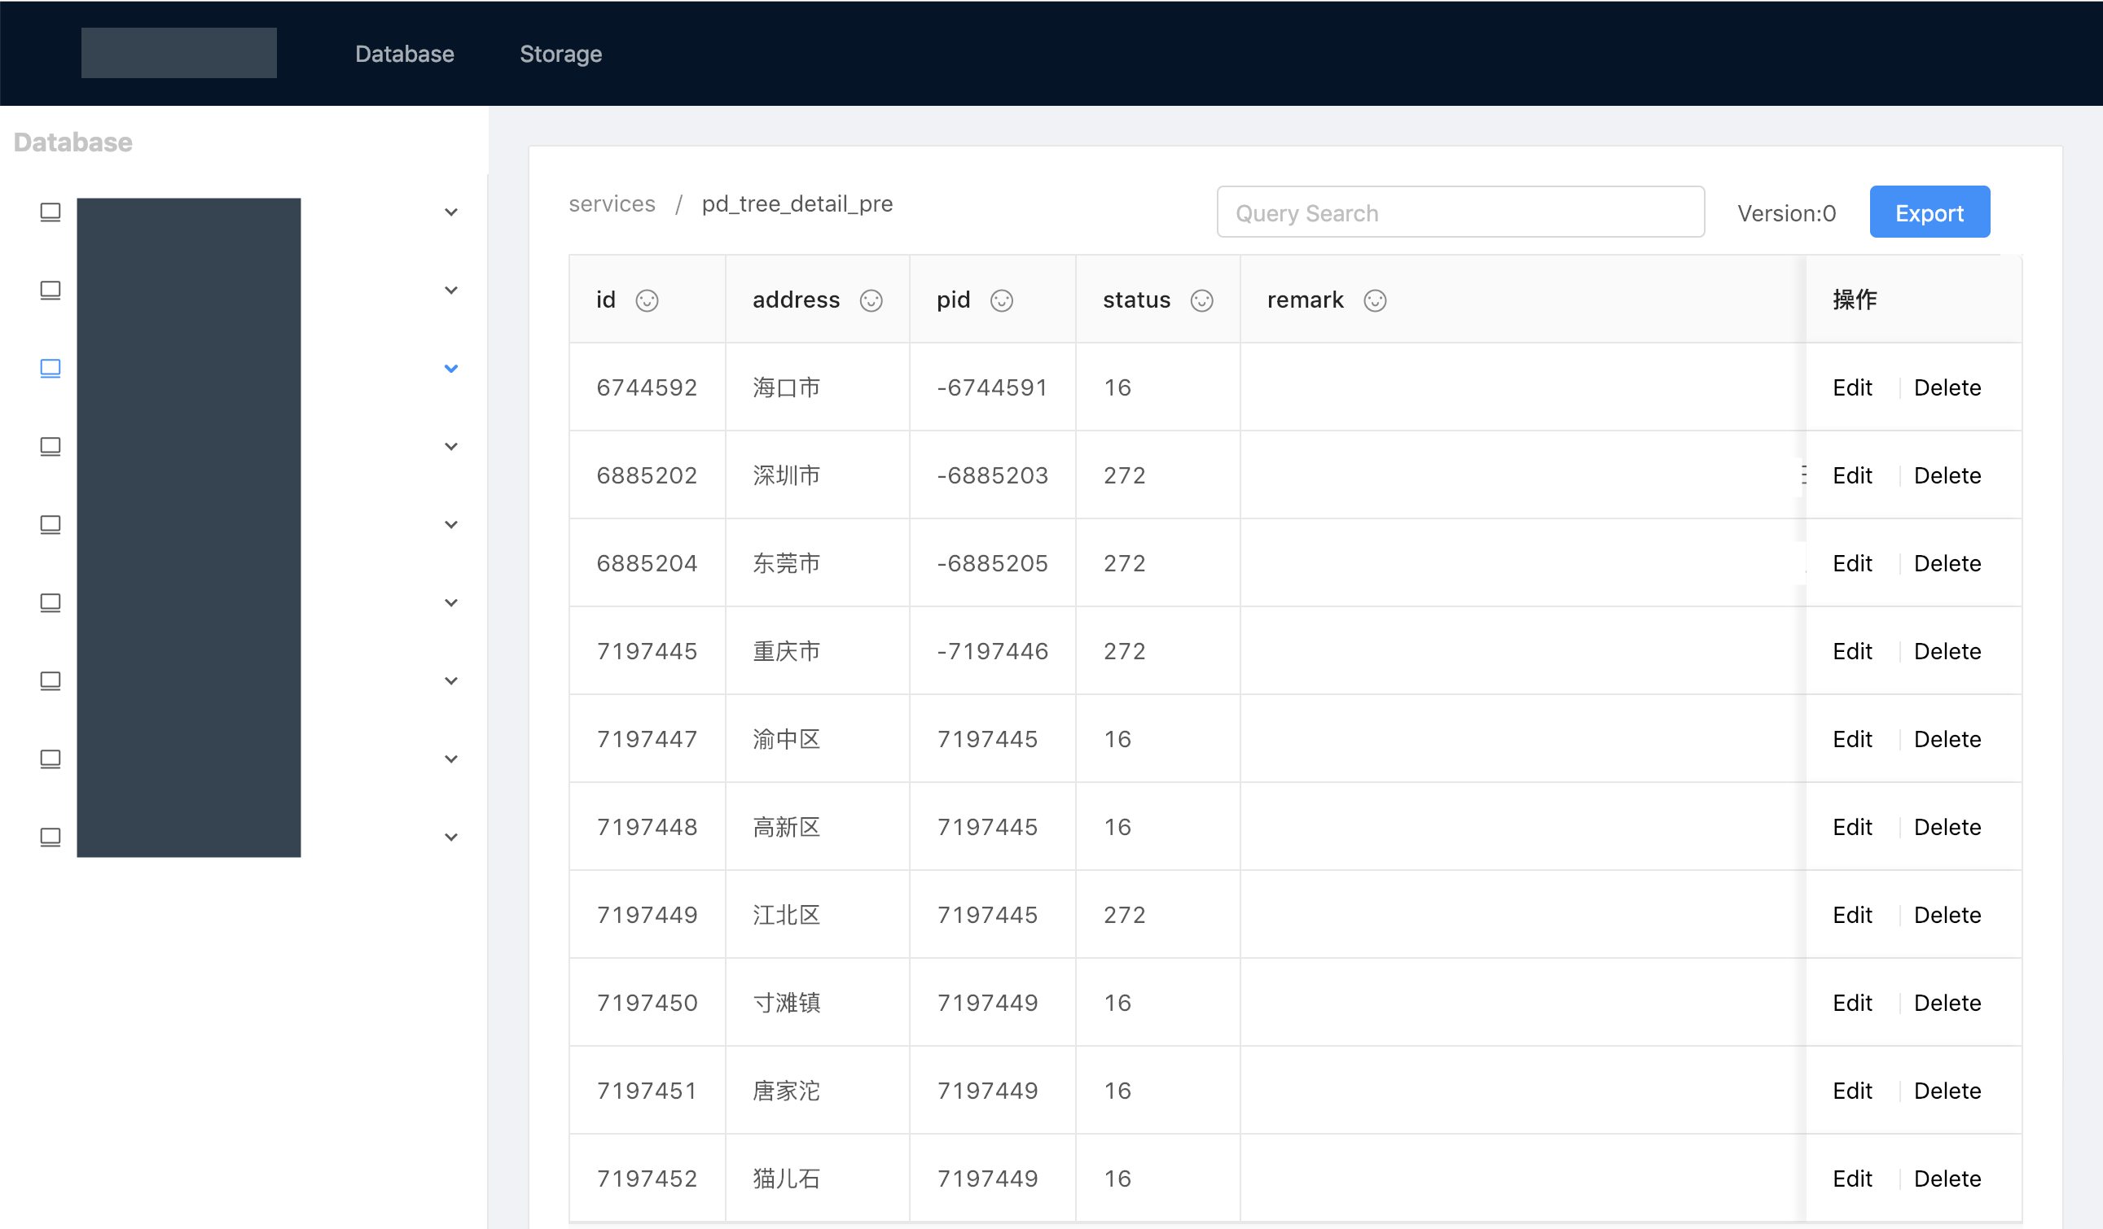2103x1229 pixels.
Task: Switch to the Storage tab
Action: click(561, 54)
